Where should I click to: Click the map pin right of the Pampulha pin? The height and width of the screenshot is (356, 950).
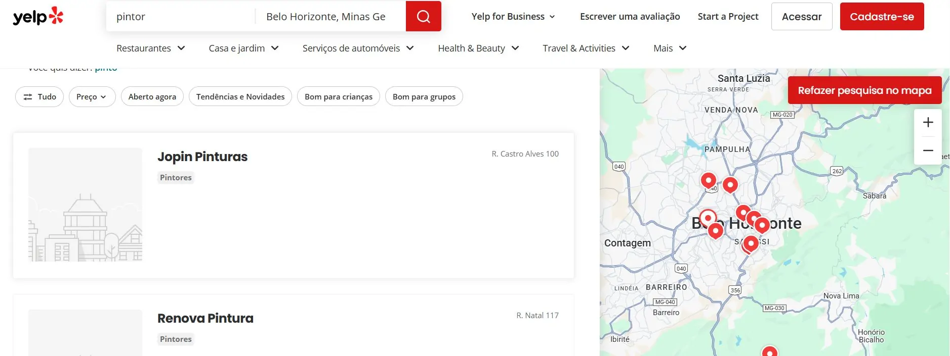point(730,185)
